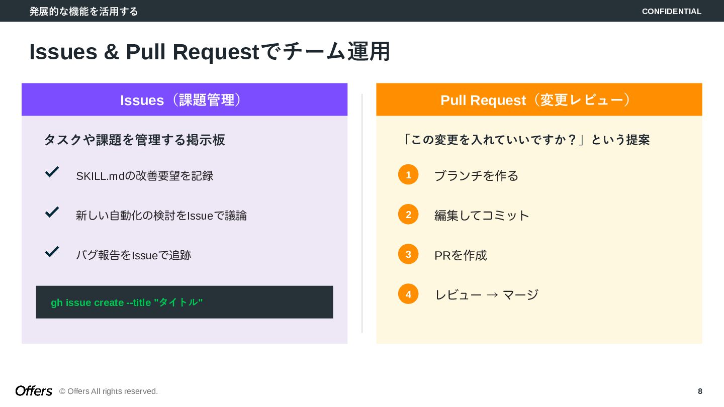The height and width of the screenshot is (407, 724).
Task: Click the orange step 2 circle
Action: coord(408,215)
